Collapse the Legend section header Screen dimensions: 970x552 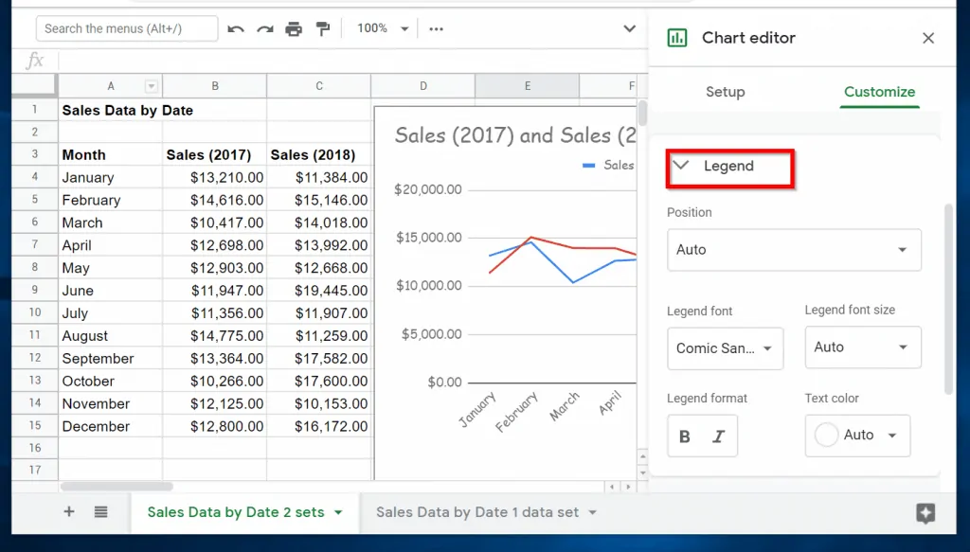(x=728, y=167)
